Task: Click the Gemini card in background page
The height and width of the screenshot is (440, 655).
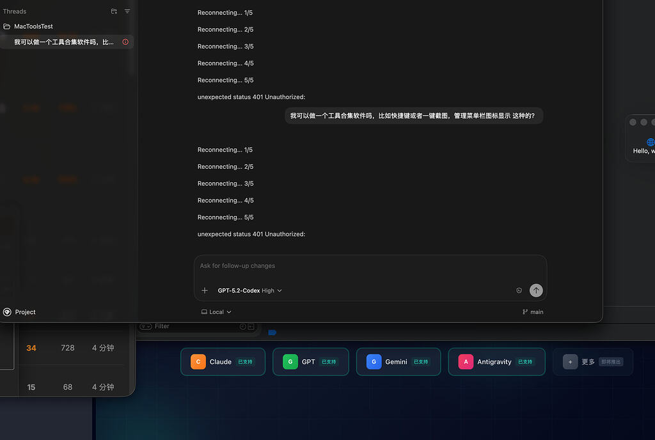Action: point(398,361)
